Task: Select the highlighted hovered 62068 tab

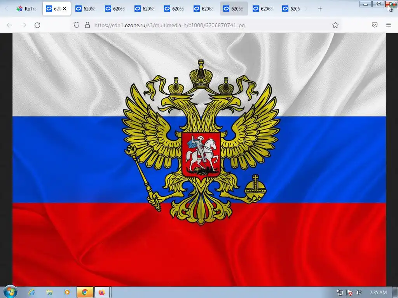Action: (x=234, y=9)
